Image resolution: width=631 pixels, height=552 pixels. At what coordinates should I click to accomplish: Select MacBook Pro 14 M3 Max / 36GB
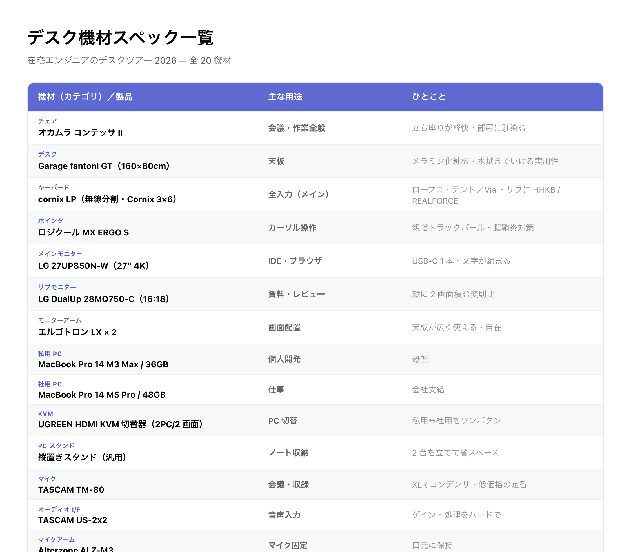tap(103, 364)
